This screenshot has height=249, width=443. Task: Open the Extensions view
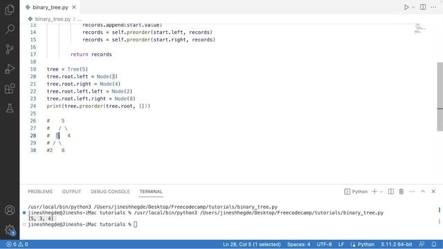(10, 89)
